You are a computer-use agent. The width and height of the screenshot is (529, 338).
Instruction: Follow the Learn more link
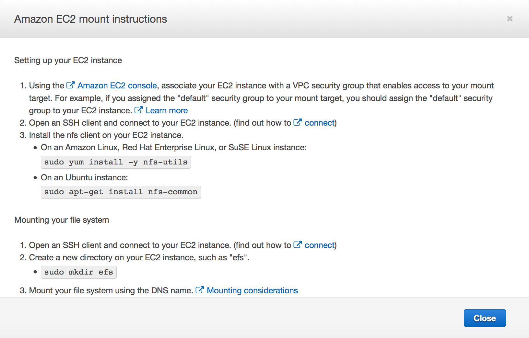(167, 111)
